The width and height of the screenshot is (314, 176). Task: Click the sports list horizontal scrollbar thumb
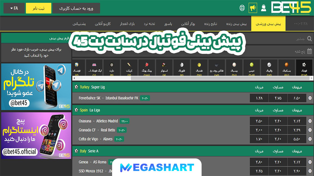click(x=220, y=78)
